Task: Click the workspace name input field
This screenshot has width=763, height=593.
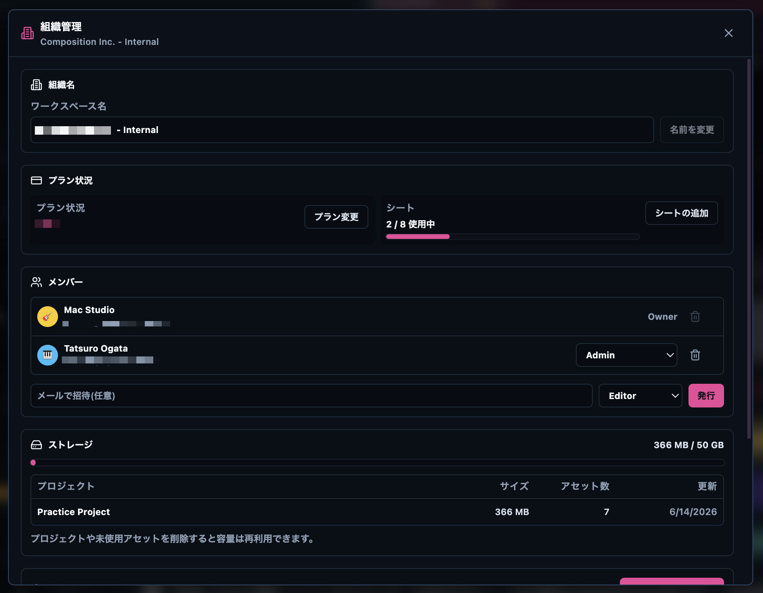Action: pos(342,130)
